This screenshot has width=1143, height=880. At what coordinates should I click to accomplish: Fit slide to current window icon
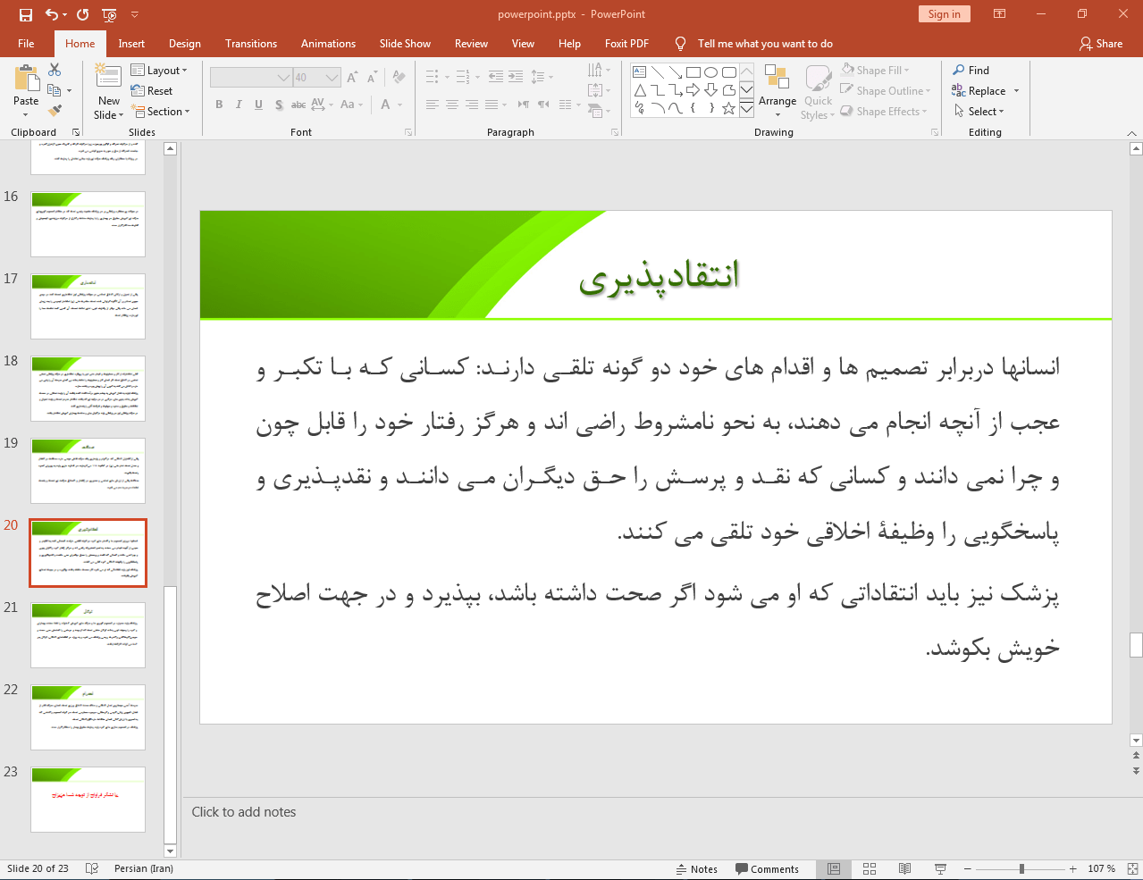tap(1132, 868)
